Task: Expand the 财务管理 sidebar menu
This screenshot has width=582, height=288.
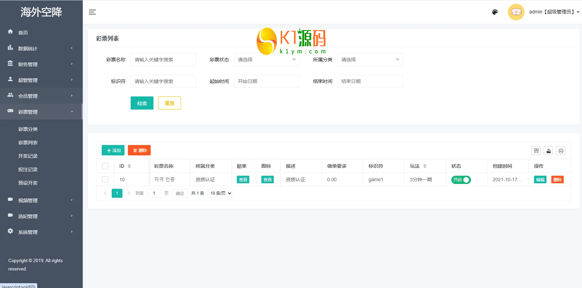Action: coord(41,64)
